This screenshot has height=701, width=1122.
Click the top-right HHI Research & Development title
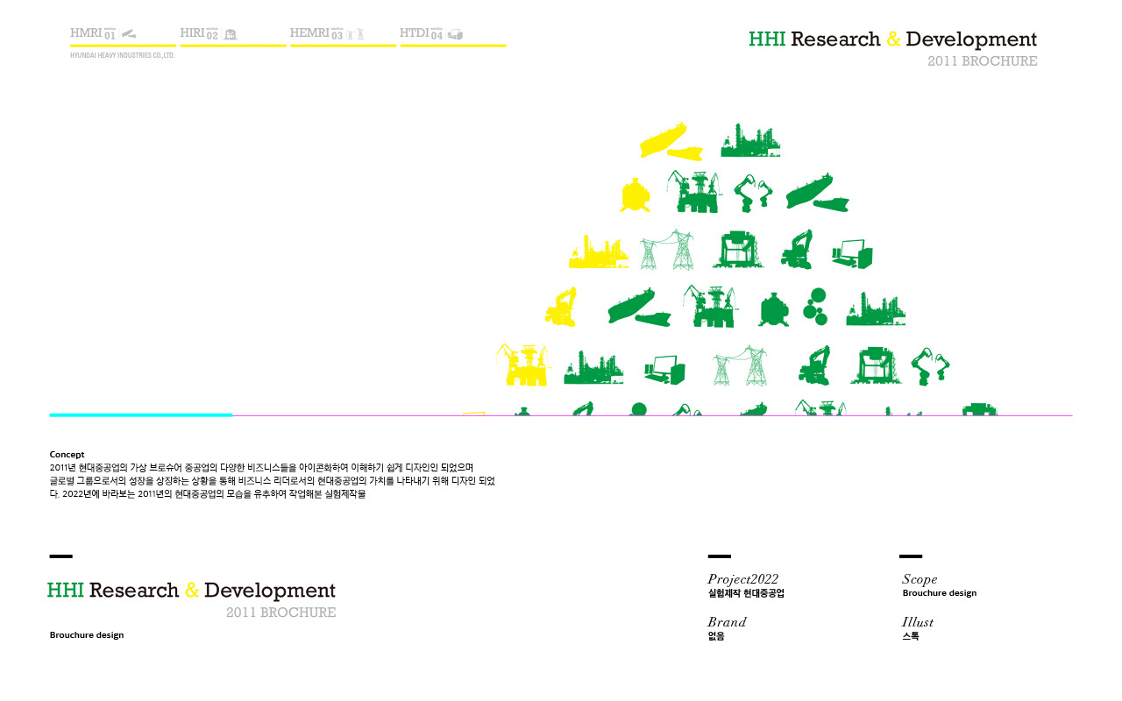pos(892,39)
